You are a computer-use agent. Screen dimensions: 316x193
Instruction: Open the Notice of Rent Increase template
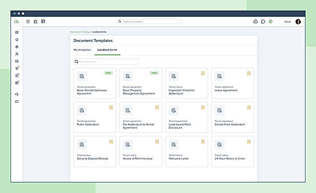140,152
